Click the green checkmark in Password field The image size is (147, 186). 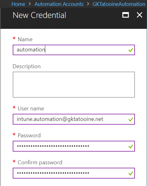point(131,147)
